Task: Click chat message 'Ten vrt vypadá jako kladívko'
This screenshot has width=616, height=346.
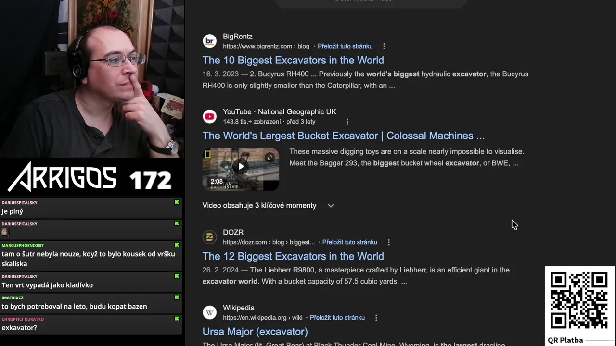Action: (x=47, y=285)
